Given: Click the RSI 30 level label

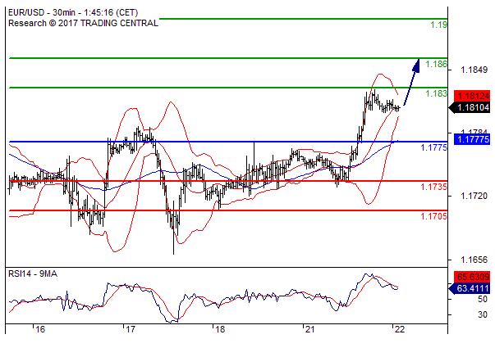Looking at the screenshot, I should 483,314.
